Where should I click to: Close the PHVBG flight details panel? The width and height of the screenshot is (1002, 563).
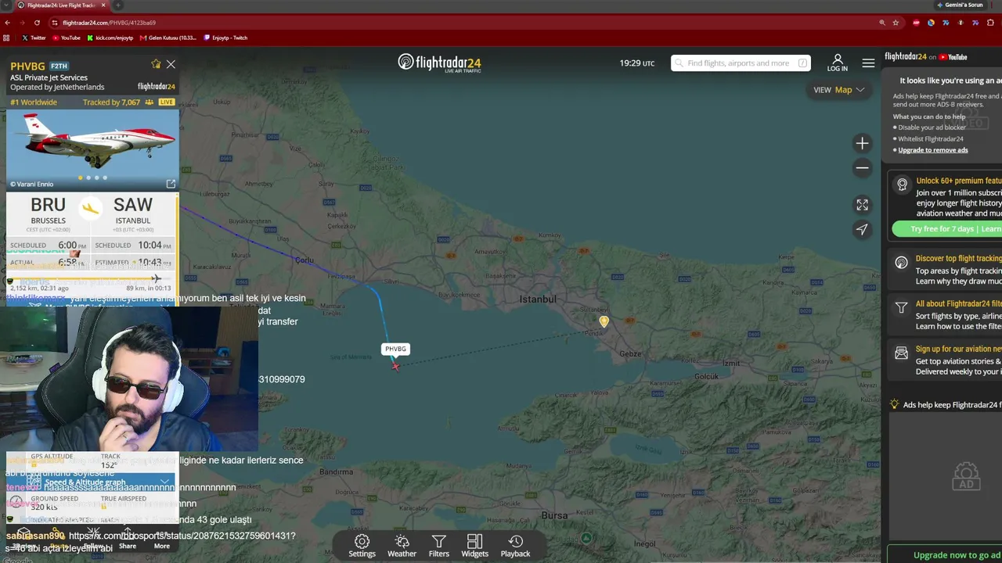[x=171, y=64]
